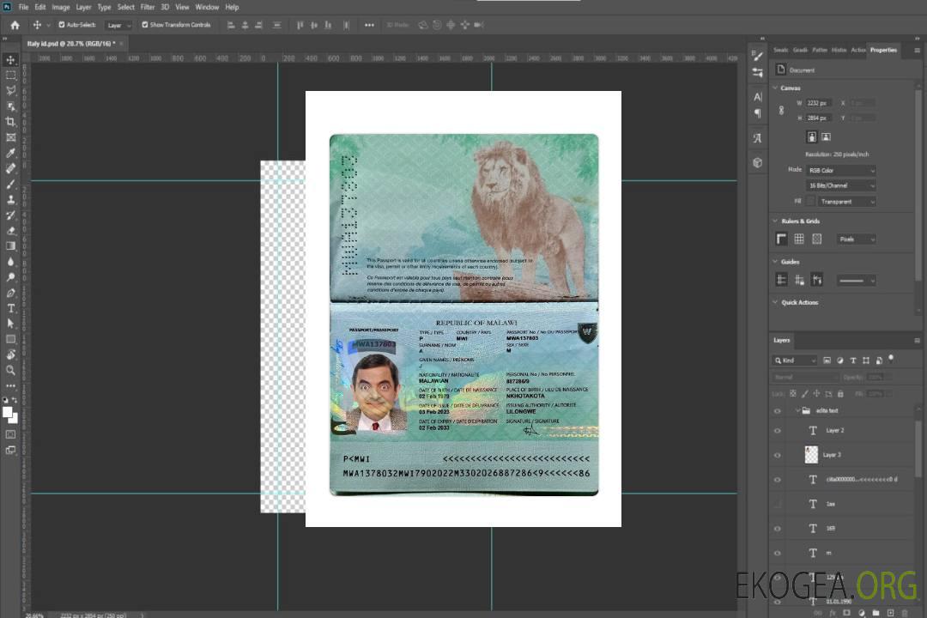
Task: Open the Properties panel options menu
Action: pyautogui.click(x=917, y=51)
